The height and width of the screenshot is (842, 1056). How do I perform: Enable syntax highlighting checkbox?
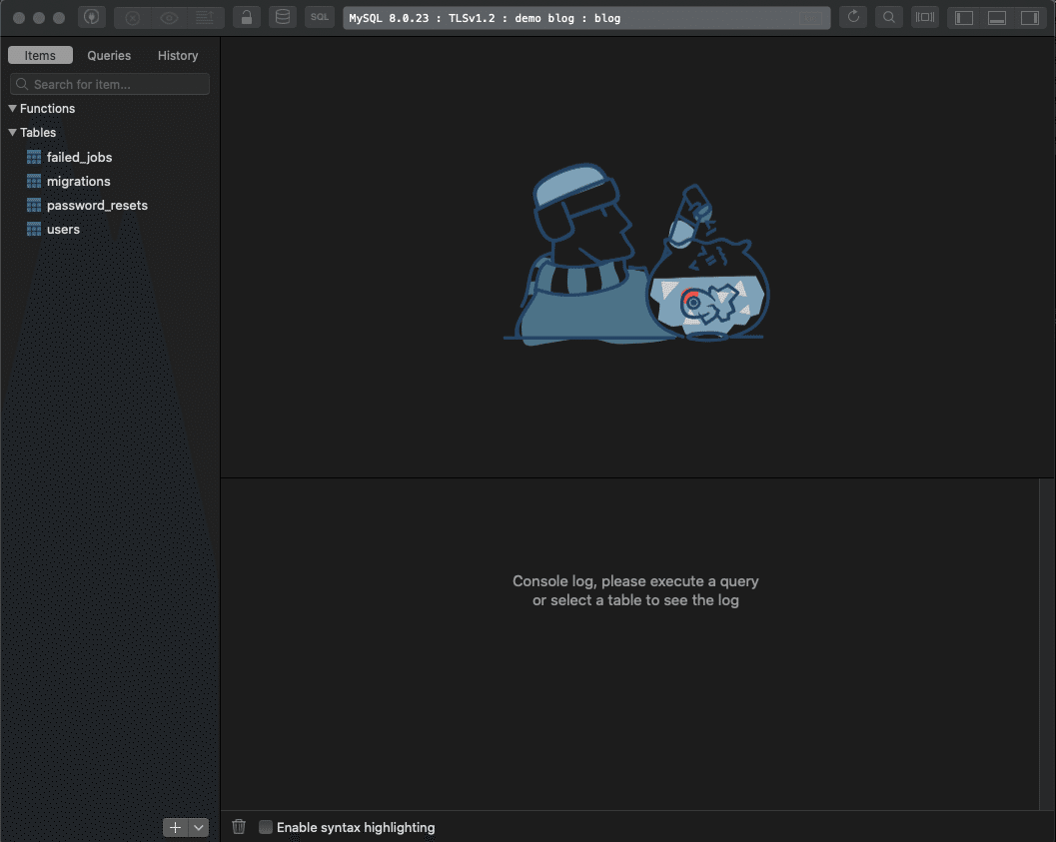click(x=266, y=827)
